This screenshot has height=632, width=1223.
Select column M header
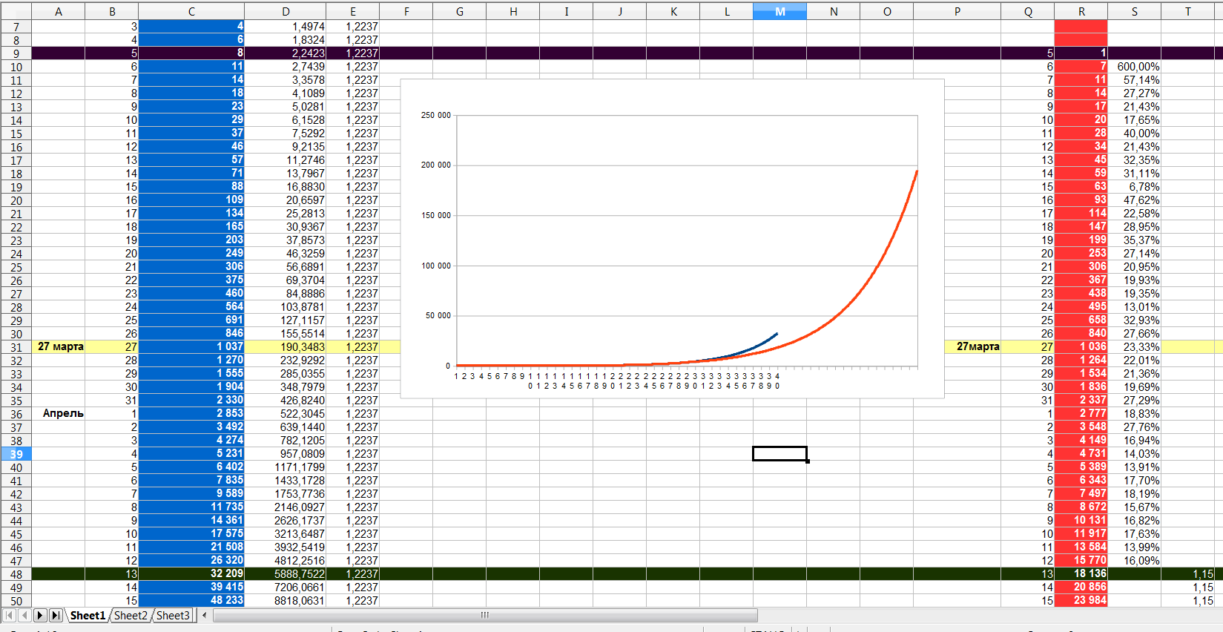(x=779, y=11)
